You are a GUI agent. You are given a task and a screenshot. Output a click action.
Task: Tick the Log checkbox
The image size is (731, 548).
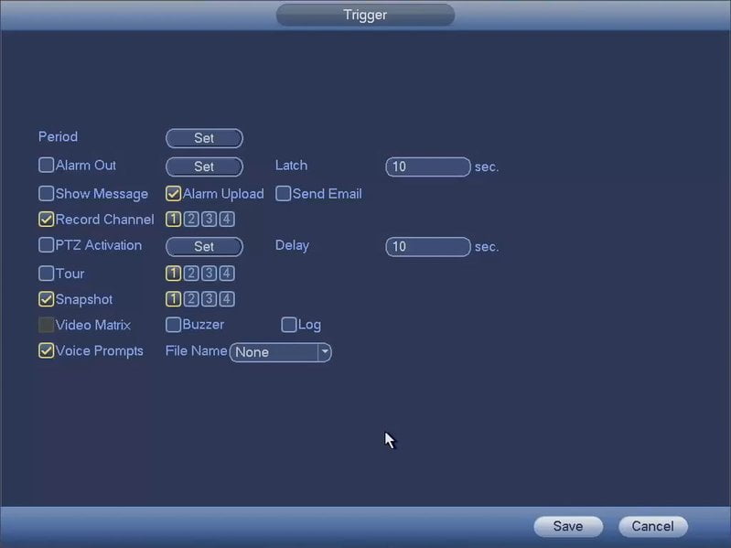(x=288, y=325)
